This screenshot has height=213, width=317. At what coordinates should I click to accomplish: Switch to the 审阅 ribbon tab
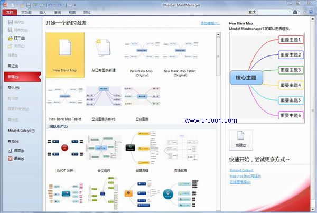click(x=58, y=13)
